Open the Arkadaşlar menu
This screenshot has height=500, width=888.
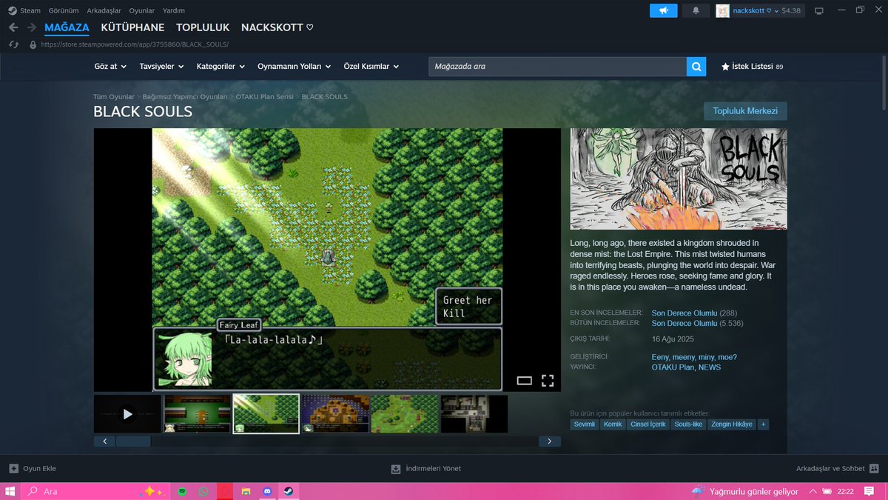104,10
